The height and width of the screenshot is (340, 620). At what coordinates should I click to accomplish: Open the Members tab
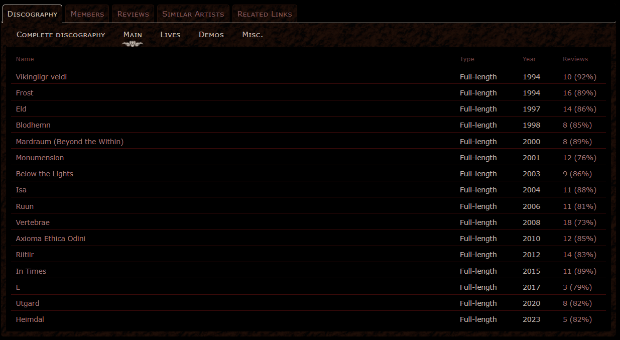click(x=87, y=14)
